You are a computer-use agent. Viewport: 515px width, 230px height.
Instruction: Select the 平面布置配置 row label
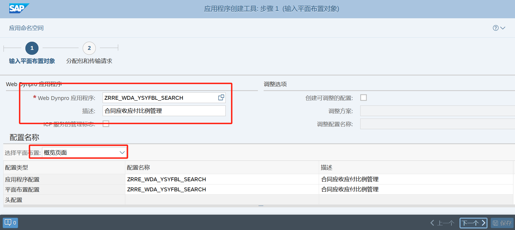point(22,190)
